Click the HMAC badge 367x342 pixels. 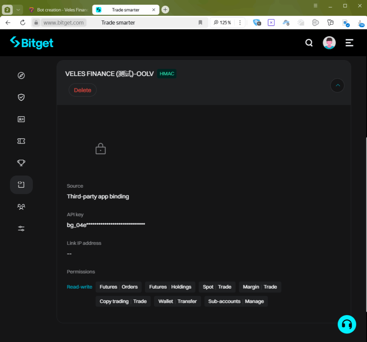click(x=167, y=74)
